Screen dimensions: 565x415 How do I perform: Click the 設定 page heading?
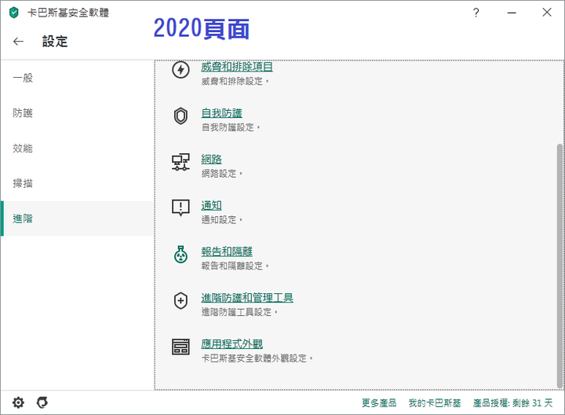click(x=55, y=42)
